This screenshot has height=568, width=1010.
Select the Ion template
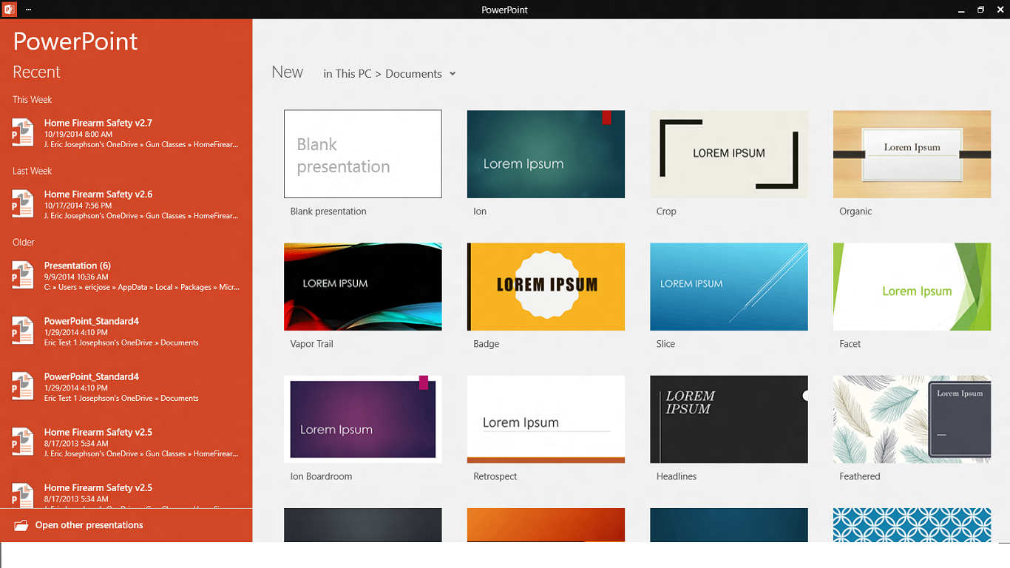pos(546,154)
